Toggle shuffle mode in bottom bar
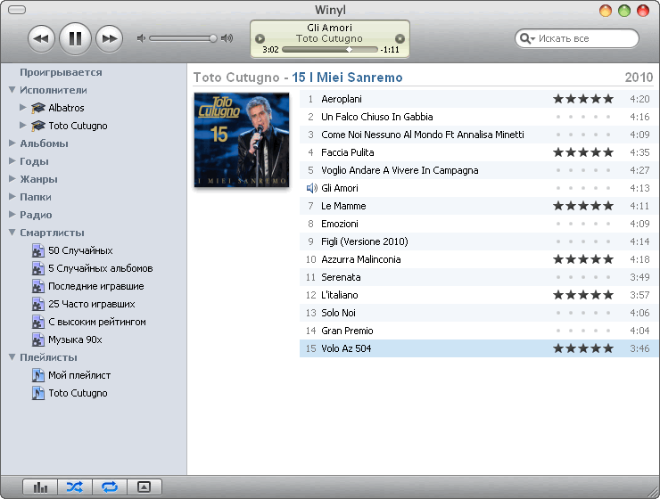Image resolution: width=660 pixels, height=499 pixels. [75, 487]
